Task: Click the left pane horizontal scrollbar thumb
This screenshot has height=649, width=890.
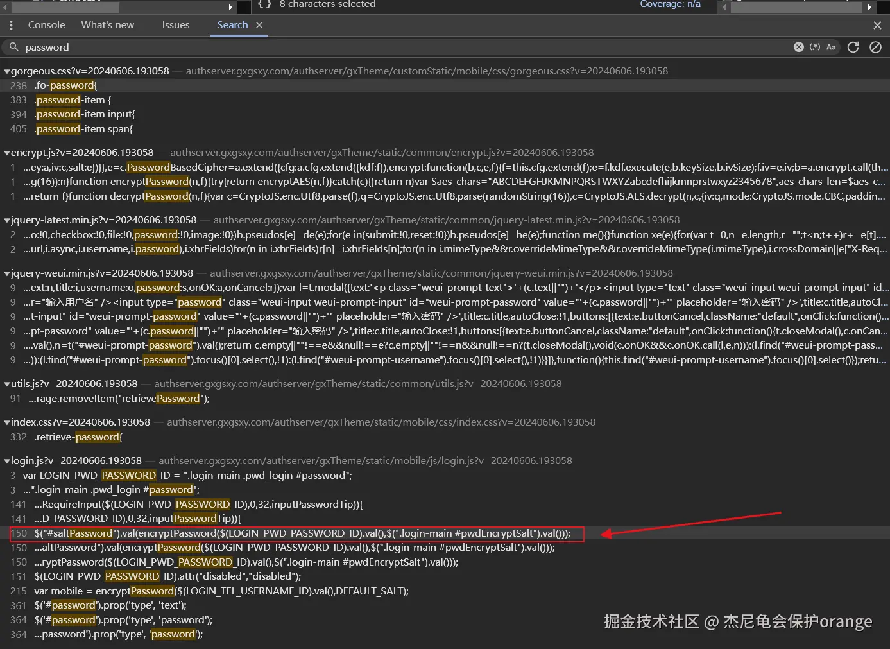Action: pos(65,7)
